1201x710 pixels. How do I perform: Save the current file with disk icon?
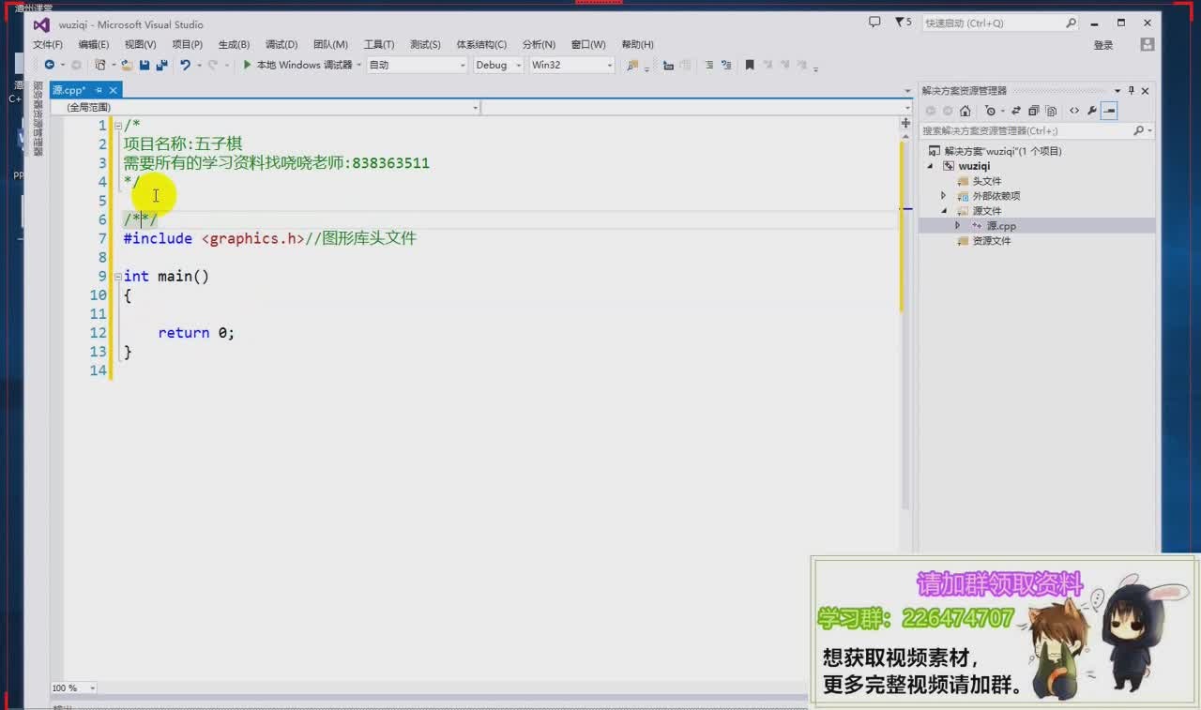click(x=144, y=65)
